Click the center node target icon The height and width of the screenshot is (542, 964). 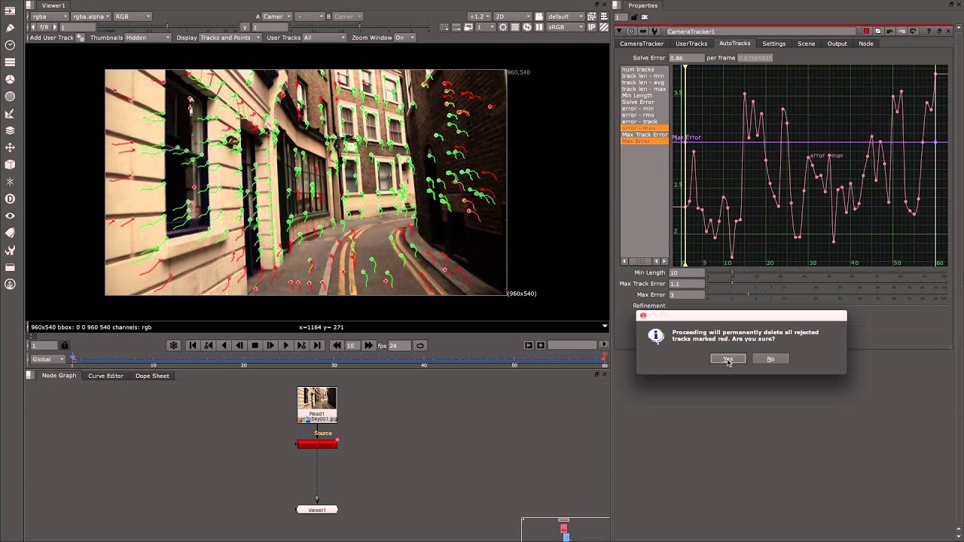click(631, 32)
